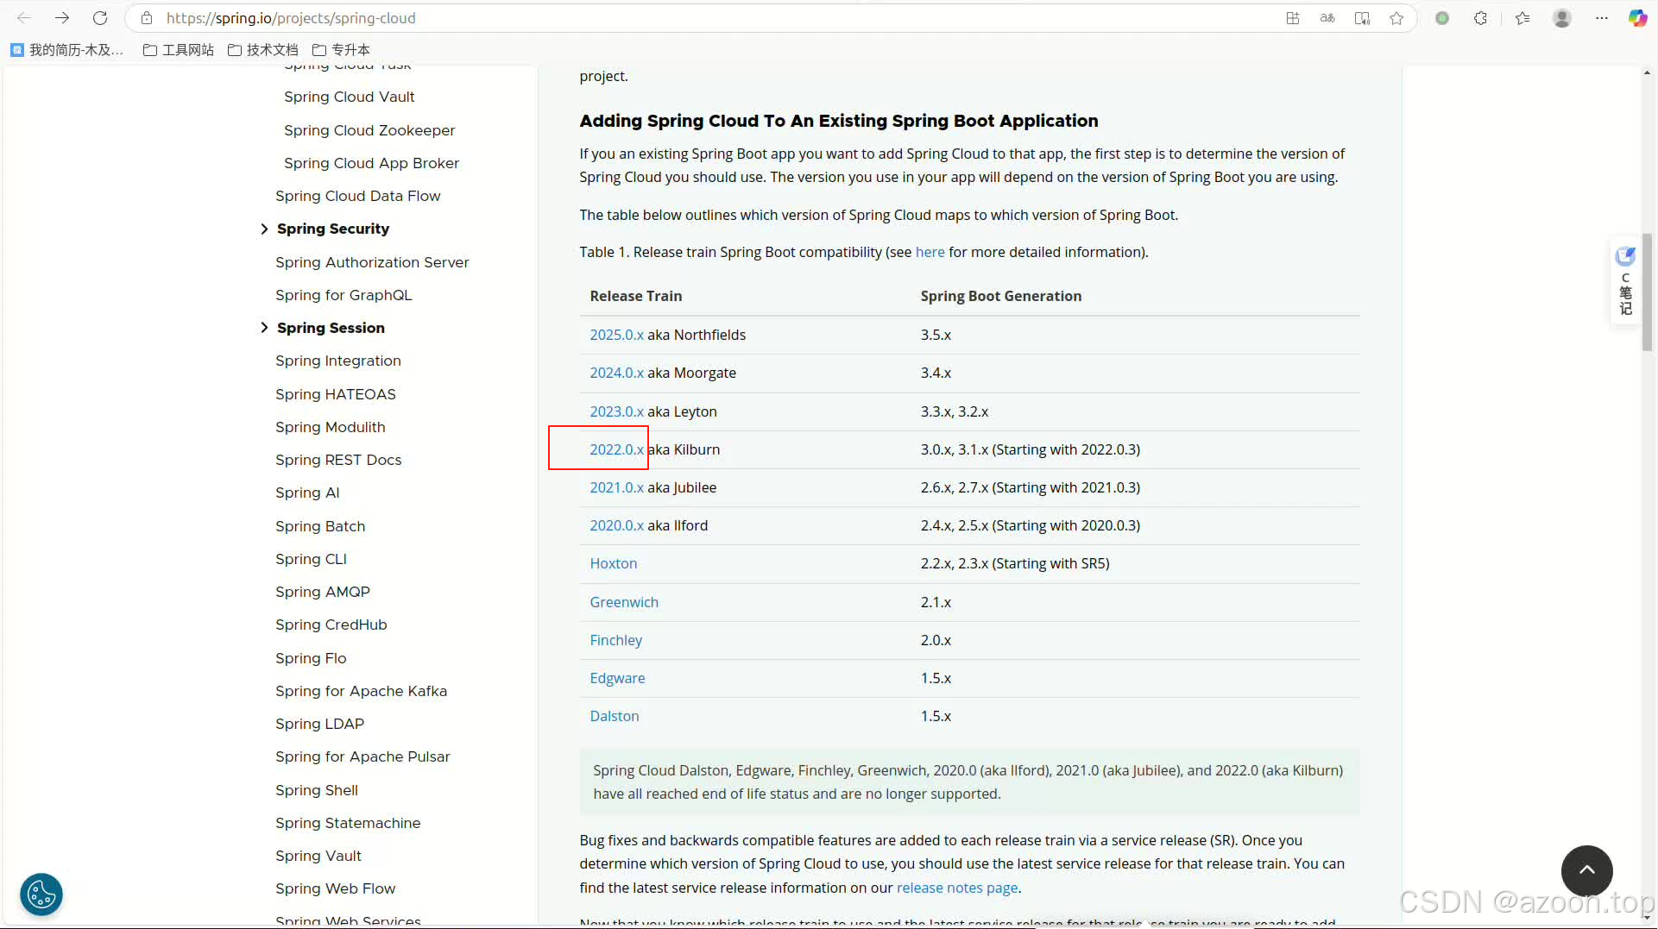Open the immersive reader icon
Screen dimensions: 1658x929
click(x=1362, y=18)
